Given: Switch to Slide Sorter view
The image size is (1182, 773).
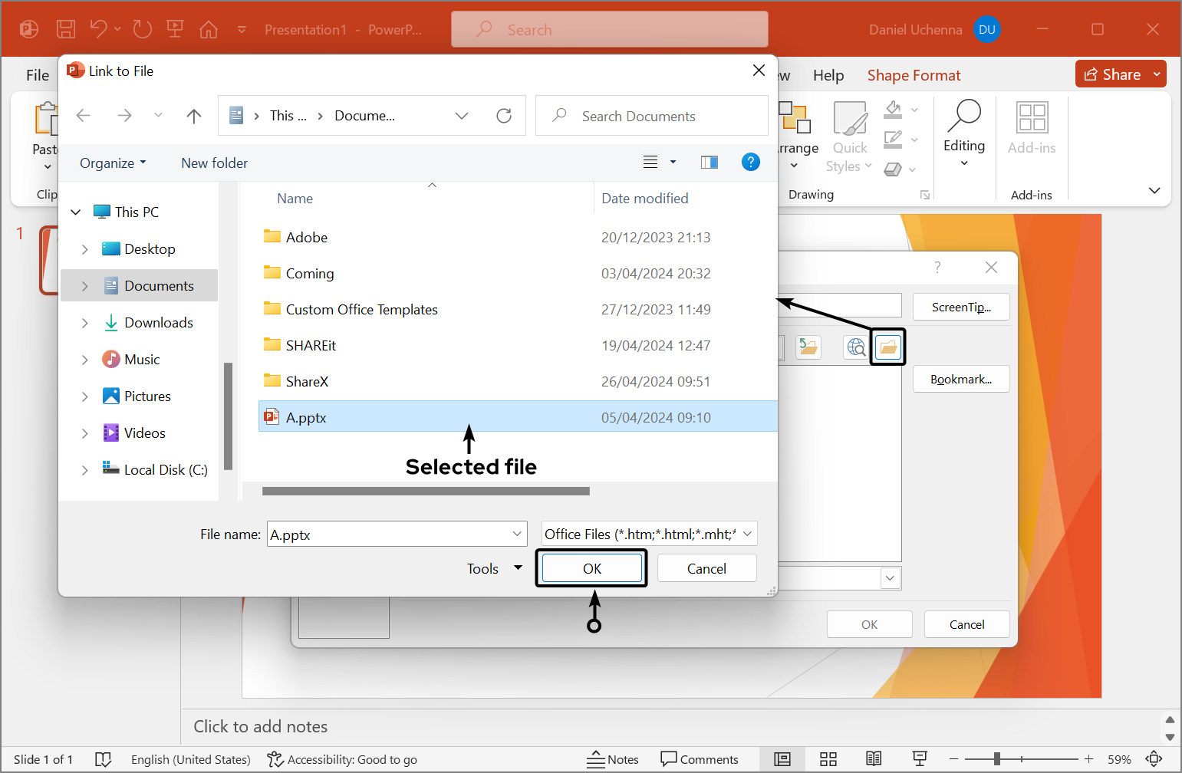Looking at the screenshot, I should [x=828, y=759].
